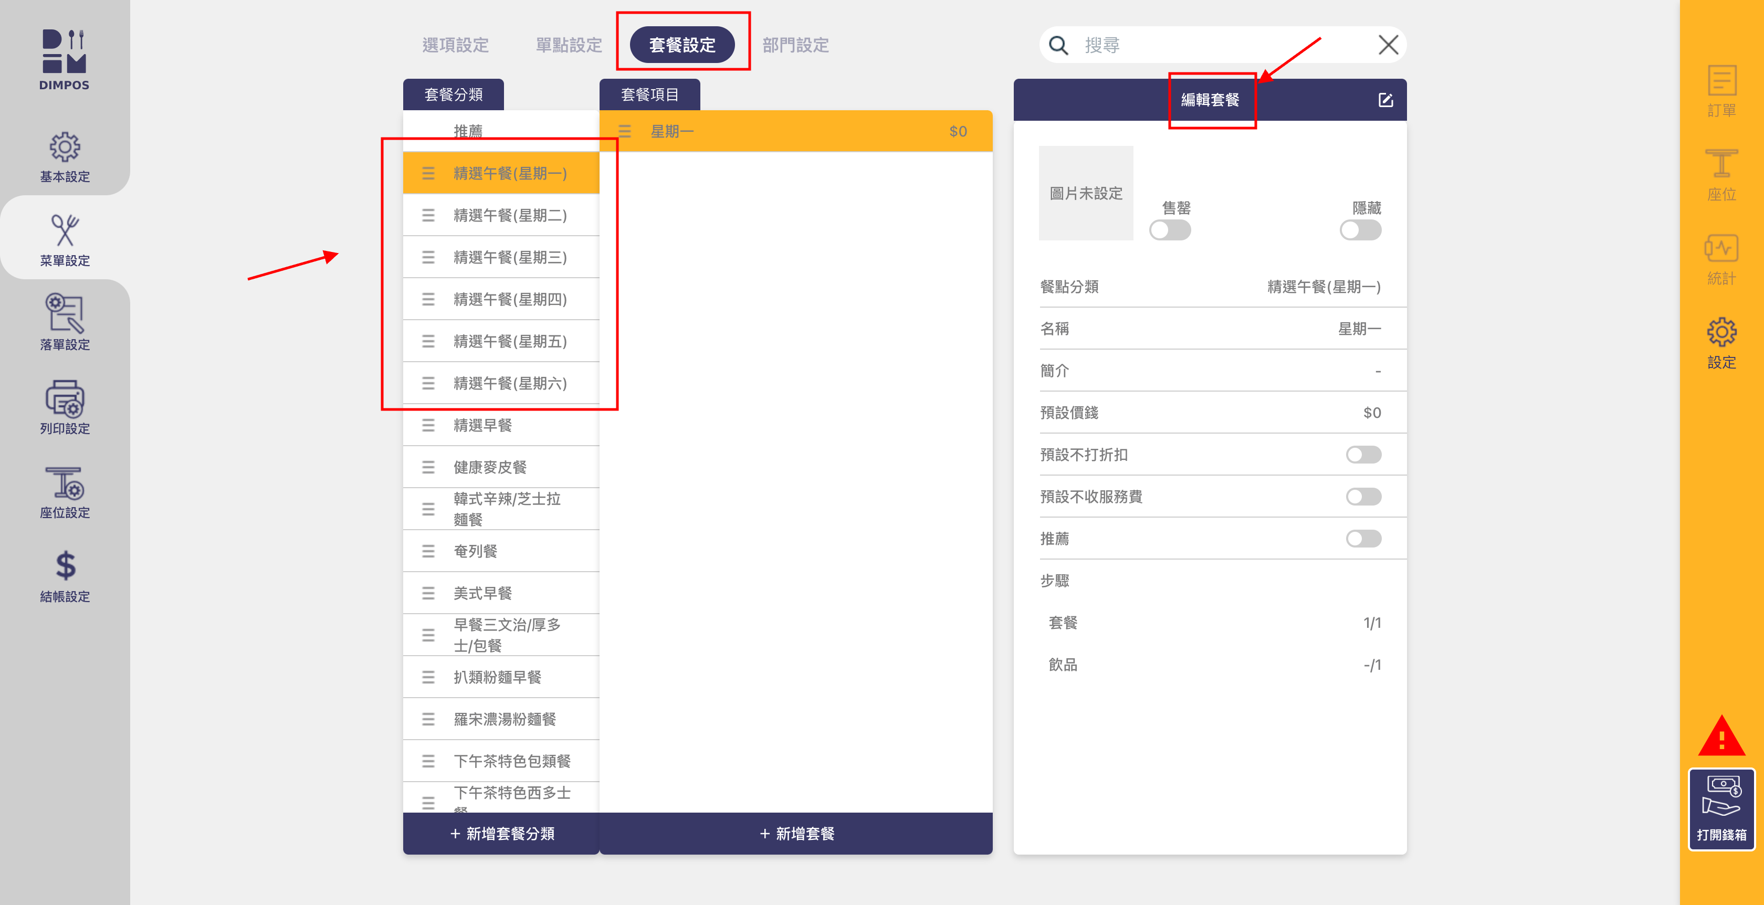
Task: Expand the 飲品 step row
Action: tap(1209, 665)
